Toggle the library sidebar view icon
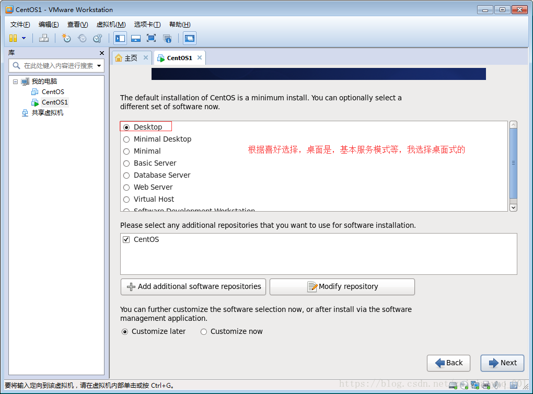Image resolution: width=533 pixels, height=394 pixels. click(x=120, y=38)
